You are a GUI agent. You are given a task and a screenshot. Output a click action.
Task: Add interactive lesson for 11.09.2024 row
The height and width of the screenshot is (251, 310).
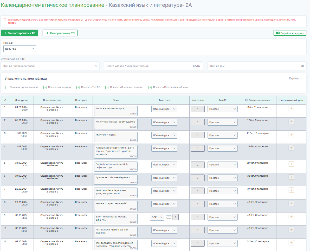[x=291, y=134]
